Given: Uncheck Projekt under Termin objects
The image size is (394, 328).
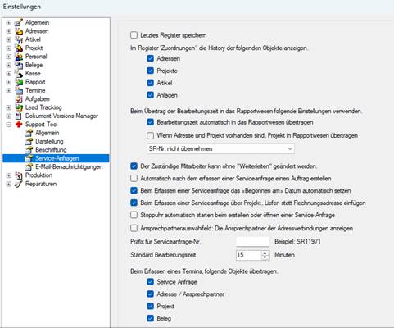Looking at the screenshot, I should point(150,306).
